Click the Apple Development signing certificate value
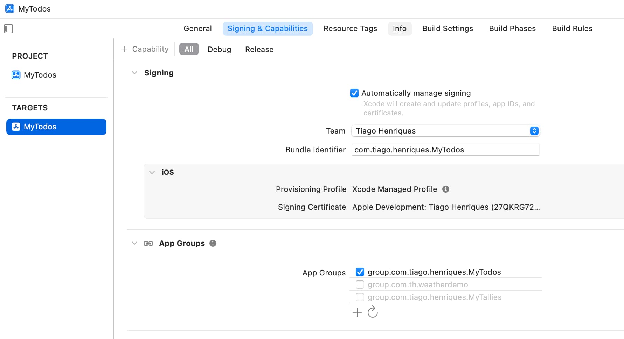Viewport: 624px width, 339px height. pos(446,207)
